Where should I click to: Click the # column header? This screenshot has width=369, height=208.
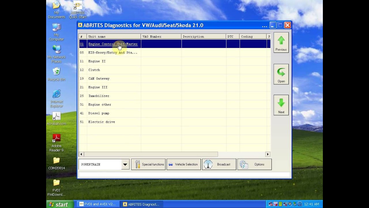83,36
